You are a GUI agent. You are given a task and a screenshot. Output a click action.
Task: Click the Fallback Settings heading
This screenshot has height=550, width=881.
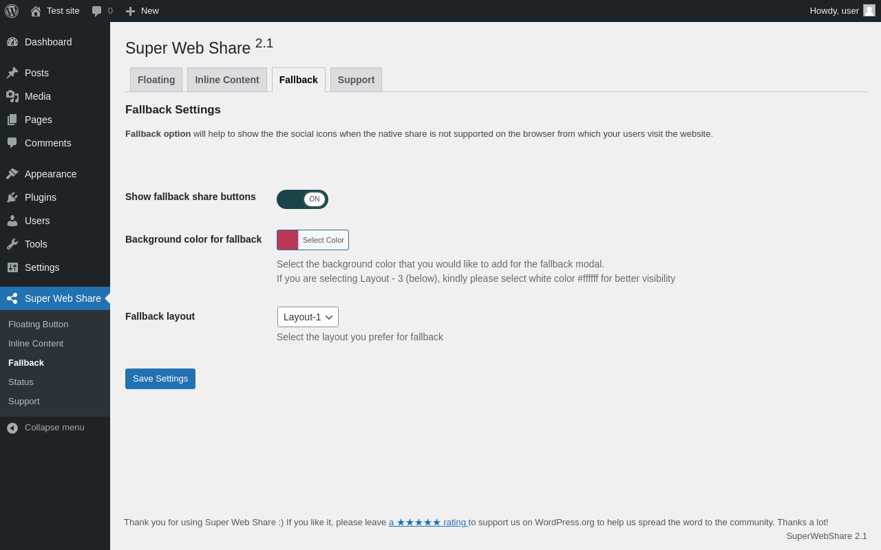pos(173,110)
